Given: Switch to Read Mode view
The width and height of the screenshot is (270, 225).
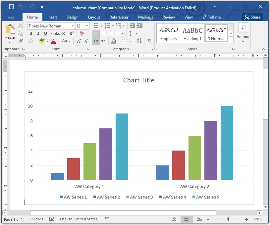Looking at the screenshot, I should coord(175,219).
